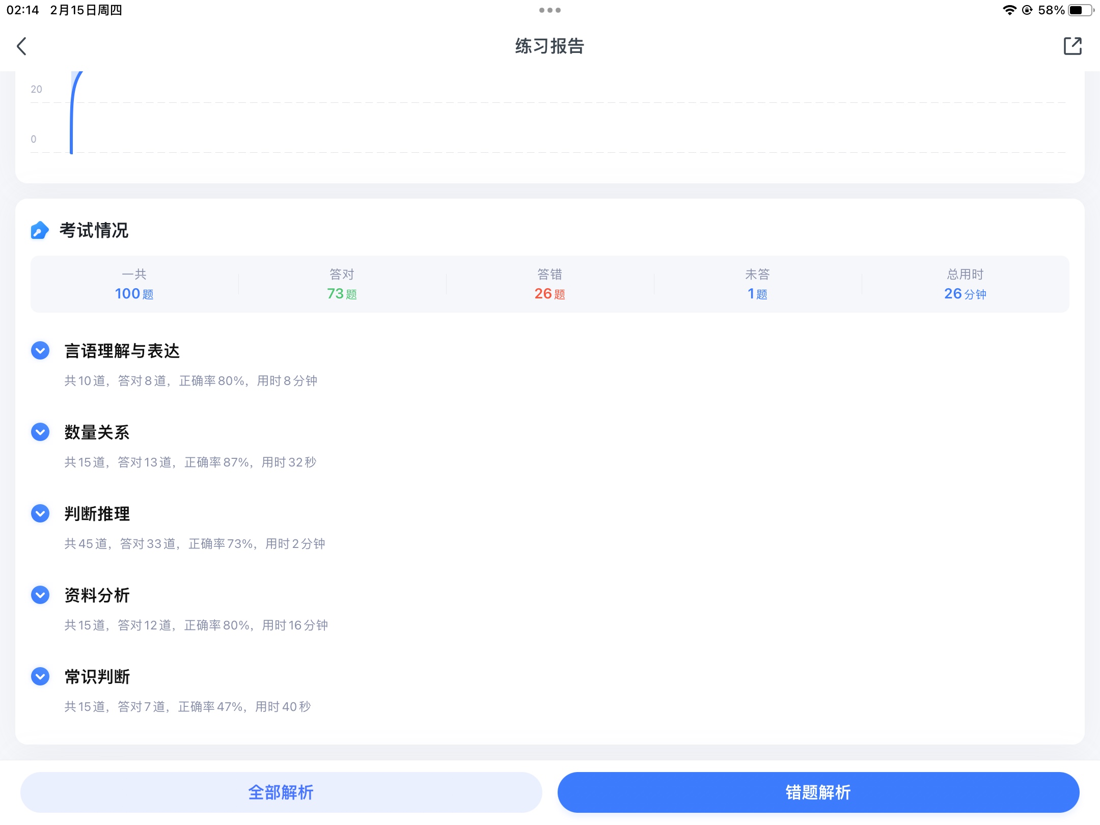Tap the battery status icon

tap(1080, 10)
